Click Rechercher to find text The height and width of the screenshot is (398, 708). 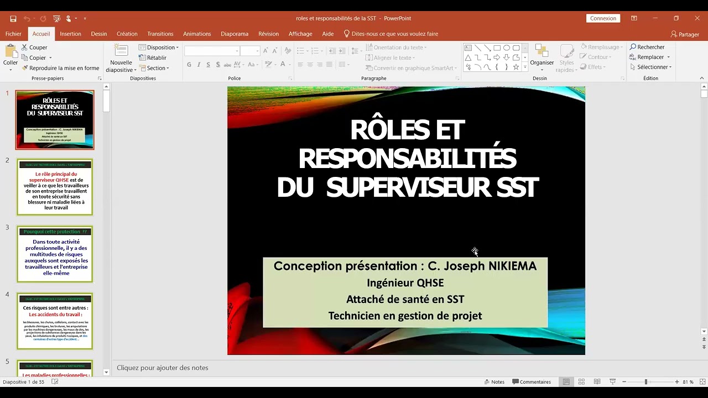pos(647,47)
